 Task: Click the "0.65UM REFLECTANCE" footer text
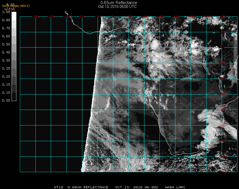[88, 187]
